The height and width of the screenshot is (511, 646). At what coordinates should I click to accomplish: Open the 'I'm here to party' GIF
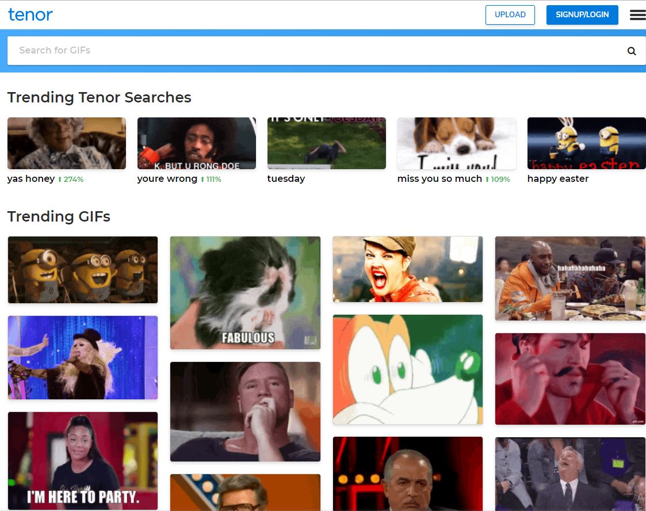click(82, 460)
